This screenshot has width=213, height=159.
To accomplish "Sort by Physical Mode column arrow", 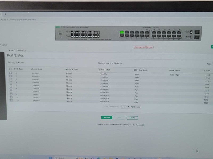I will point(134,70).
